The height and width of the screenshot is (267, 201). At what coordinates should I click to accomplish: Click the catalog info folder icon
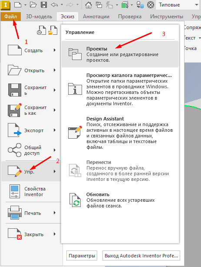[x=75, y=89]
